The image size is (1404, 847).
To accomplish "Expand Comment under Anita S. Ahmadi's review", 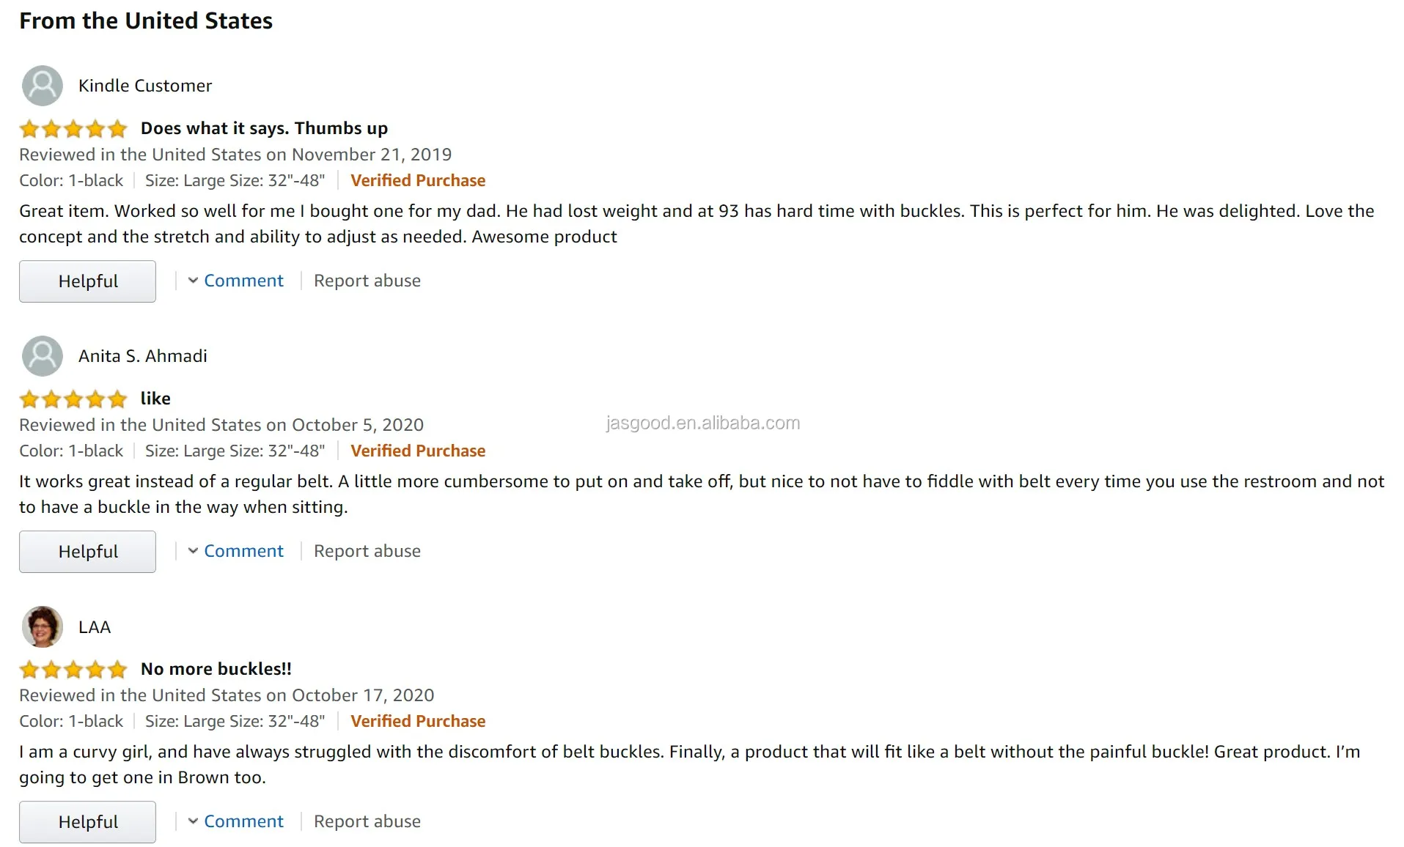I will tap(243, 551).
